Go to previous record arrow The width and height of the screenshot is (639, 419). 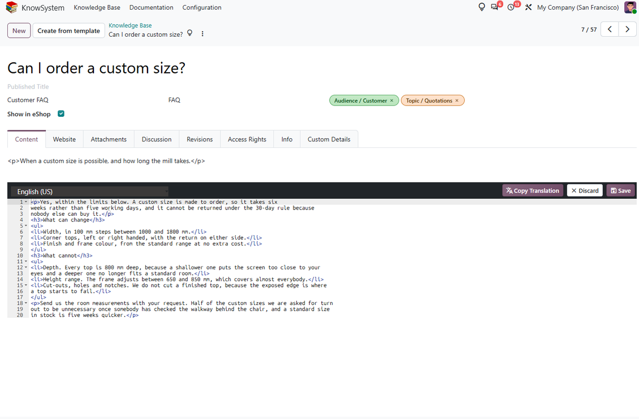610,29
